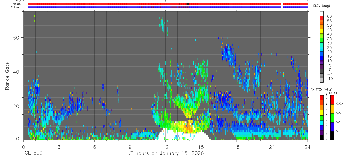The width and height of the screenshot is (346, 159).
Task: Click the Range Gate axis label '60'
Action: tap(17, 38)
